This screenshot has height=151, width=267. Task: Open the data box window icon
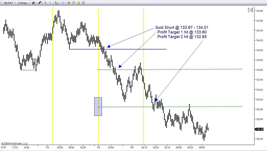pos(83,3)
